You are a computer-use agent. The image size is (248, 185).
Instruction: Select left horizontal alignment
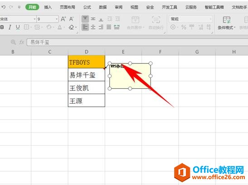coord(85,27)
